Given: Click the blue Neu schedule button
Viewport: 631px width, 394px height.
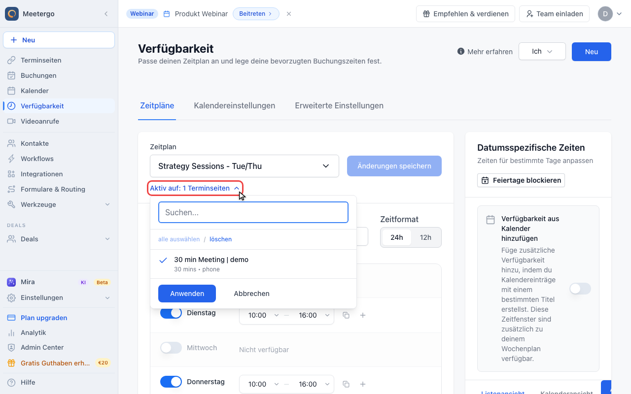Looking at the screenshot, I should tap(591, 52).
